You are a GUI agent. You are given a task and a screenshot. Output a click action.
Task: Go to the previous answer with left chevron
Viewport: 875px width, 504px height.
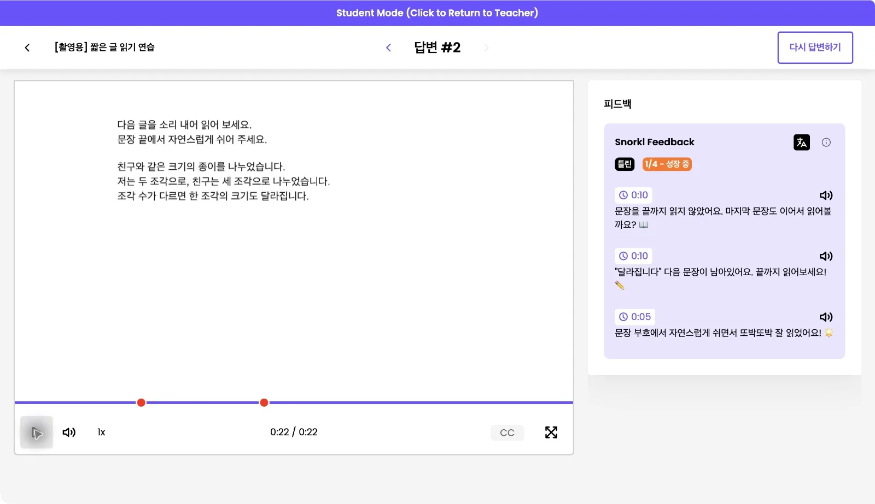[389, 48]
